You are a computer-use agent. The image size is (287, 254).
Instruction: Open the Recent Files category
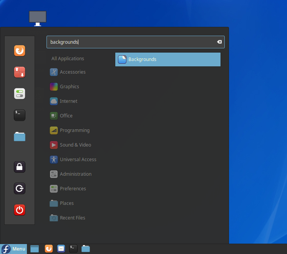tap(72, 218)
